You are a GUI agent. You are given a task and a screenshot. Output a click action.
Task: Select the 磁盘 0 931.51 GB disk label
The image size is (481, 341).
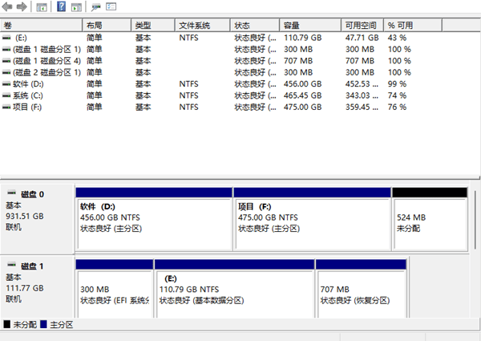pyautogui.click(x=37, y=219)
